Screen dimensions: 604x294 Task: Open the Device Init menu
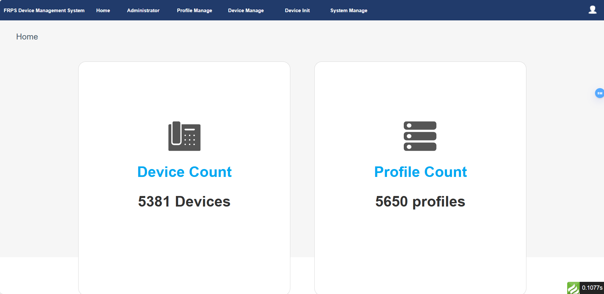[x=297, y=11]
